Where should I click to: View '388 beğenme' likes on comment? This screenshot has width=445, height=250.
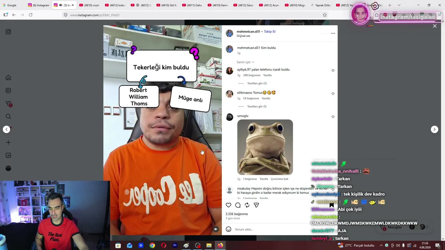point(252,75)
